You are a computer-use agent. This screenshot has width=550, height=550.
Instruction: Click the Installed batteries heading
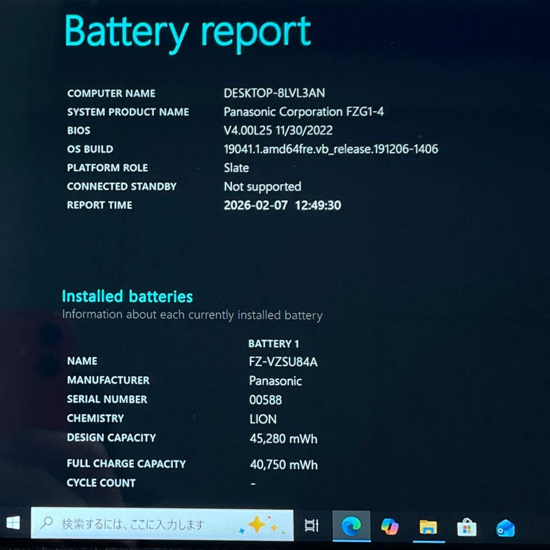pyautogui.click(x=127, y=296)
